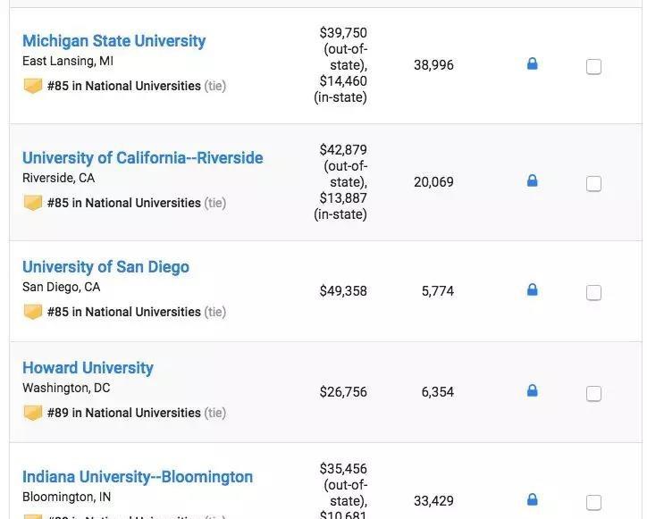
Task: Click ranking badge icon under Howard University
Action: point(33,414)
